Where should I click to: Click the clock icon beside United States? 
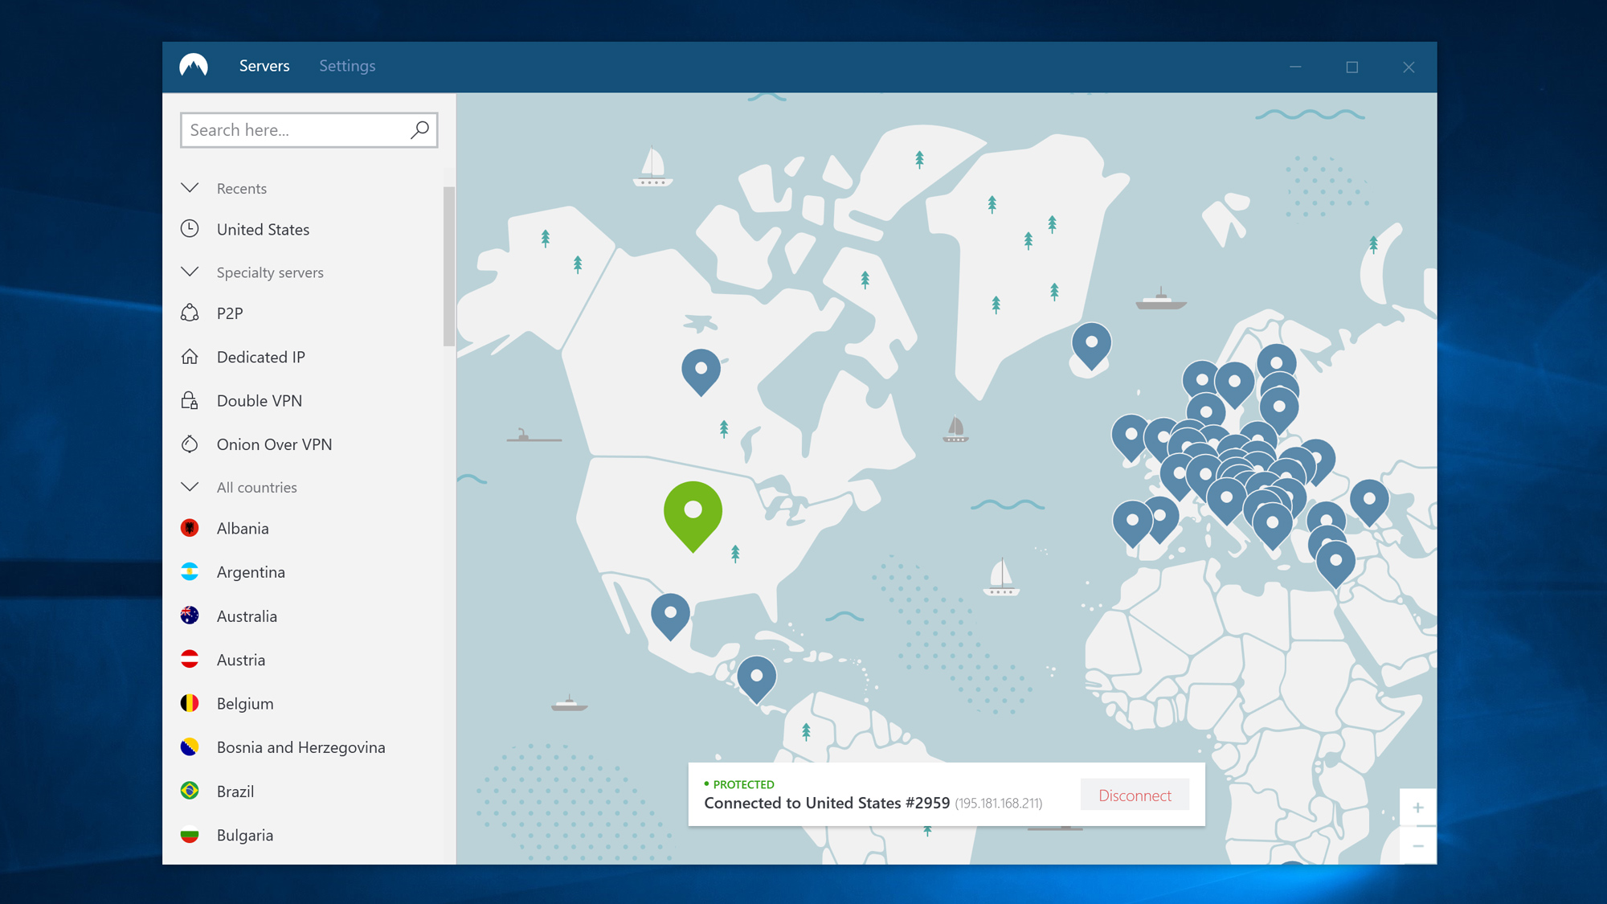tap(190, 229)
